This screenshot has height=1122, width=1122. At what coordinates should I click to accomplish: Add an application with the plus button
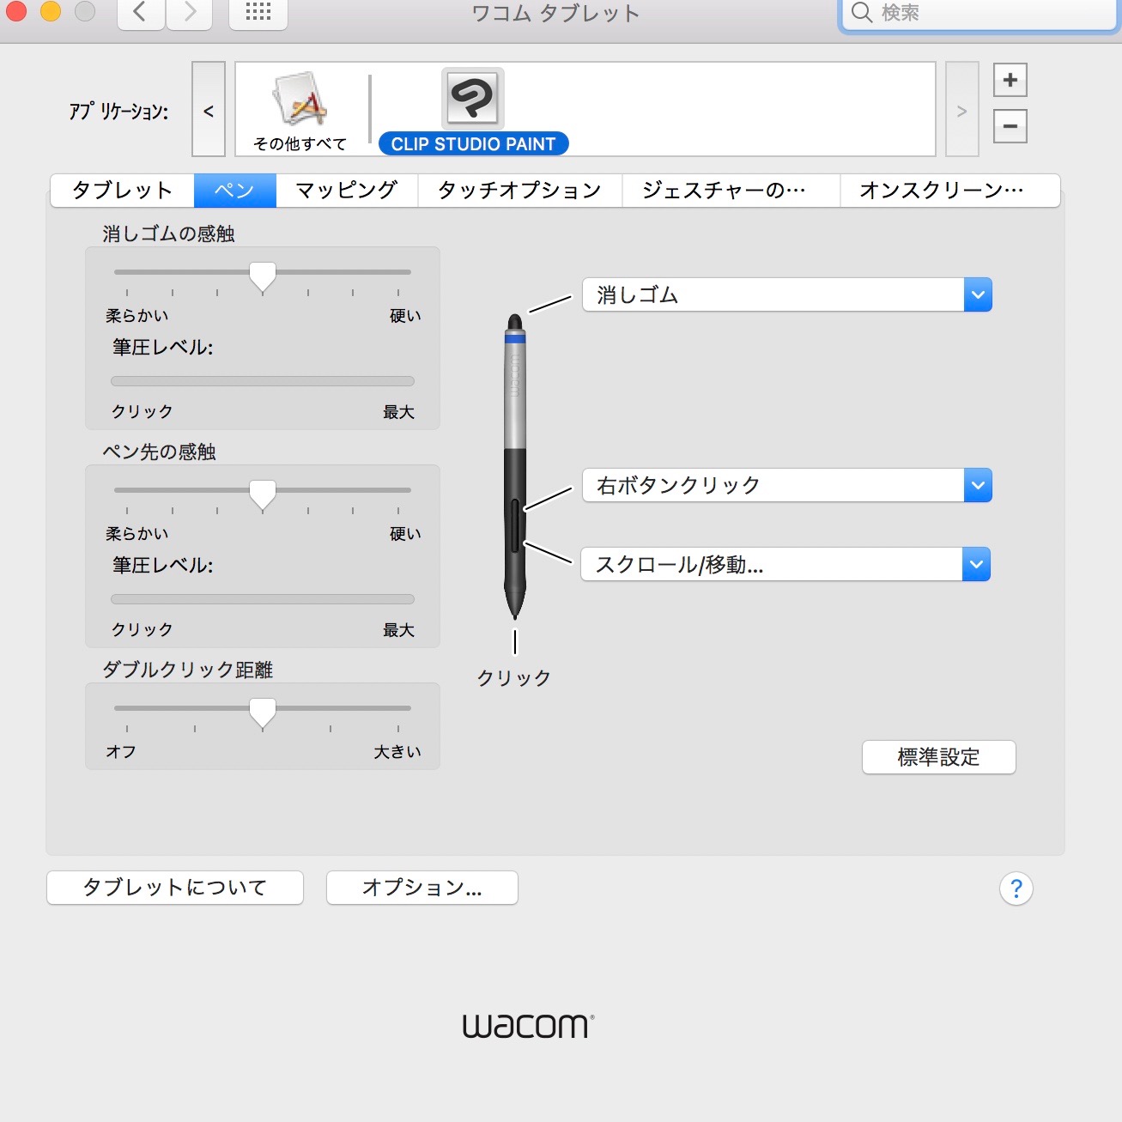tap(1010, 81)
